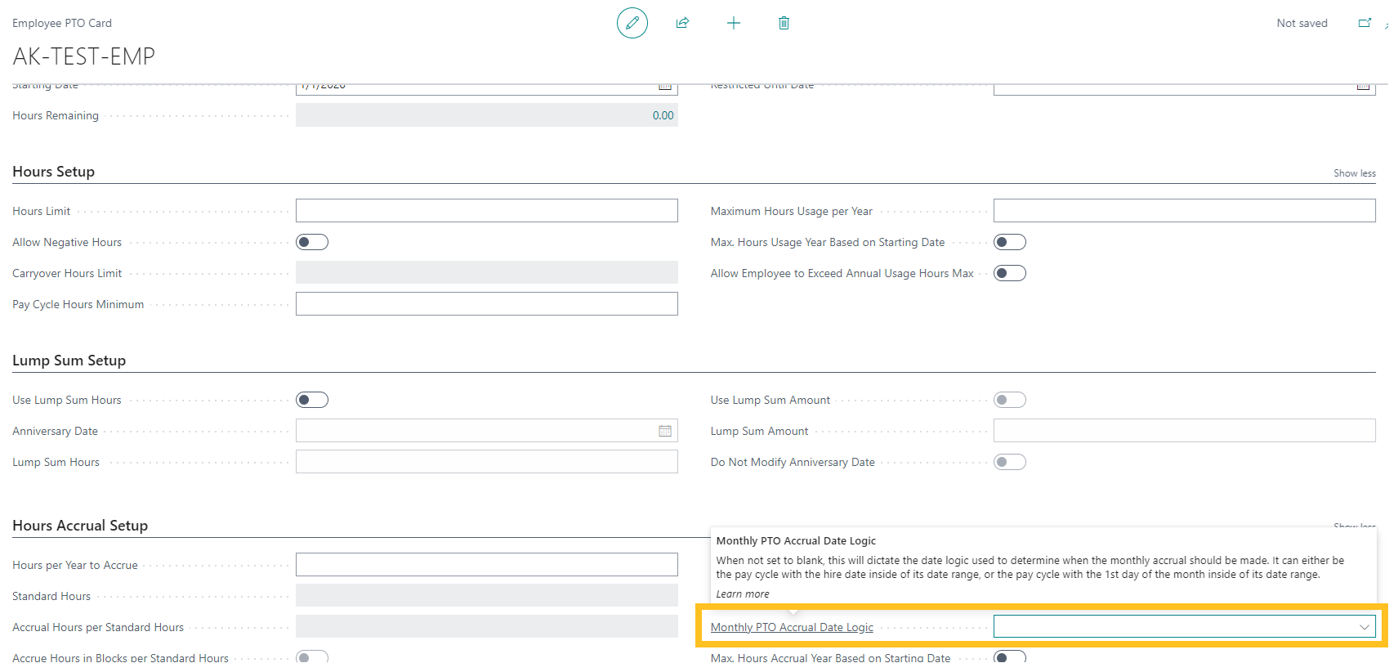Enable Max. Hours Usage Year Based on Starting Date
The image size is (1389, 663).
click(x=1009, y=242)
